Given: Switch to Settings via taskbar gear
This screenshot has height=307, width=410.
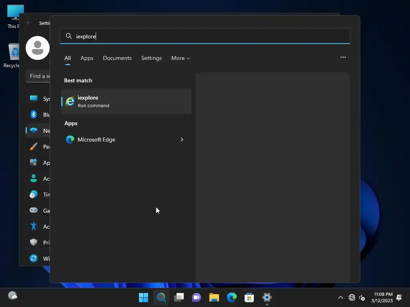Looking at the screenshot, I should [267, 297].
